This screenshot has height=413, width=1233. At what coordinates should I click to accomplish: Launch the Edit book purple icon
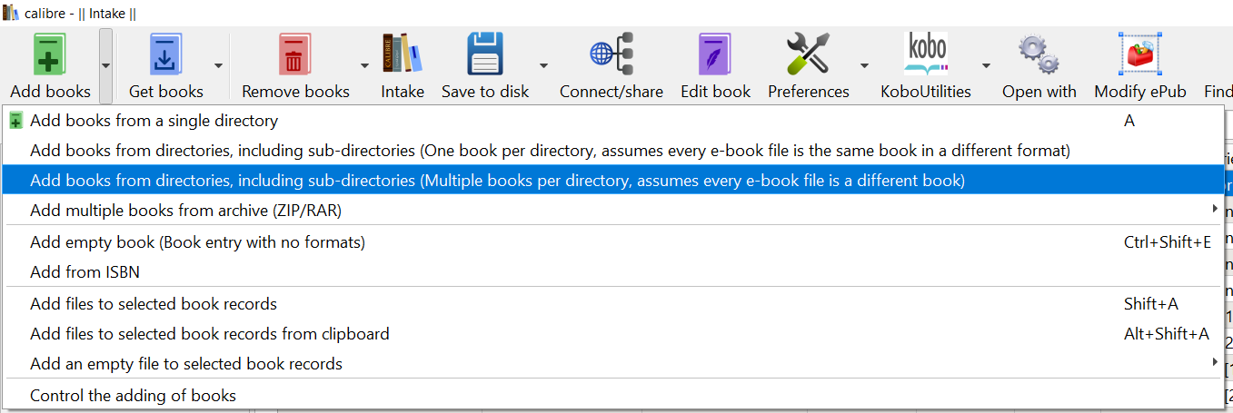click(715, 56)
